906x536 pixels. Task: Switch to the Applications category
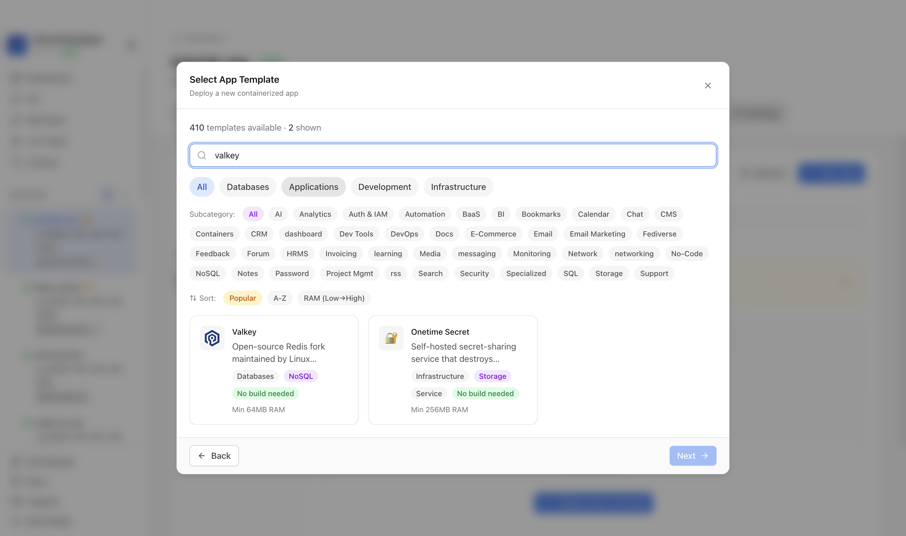click(x=313, y=187)
